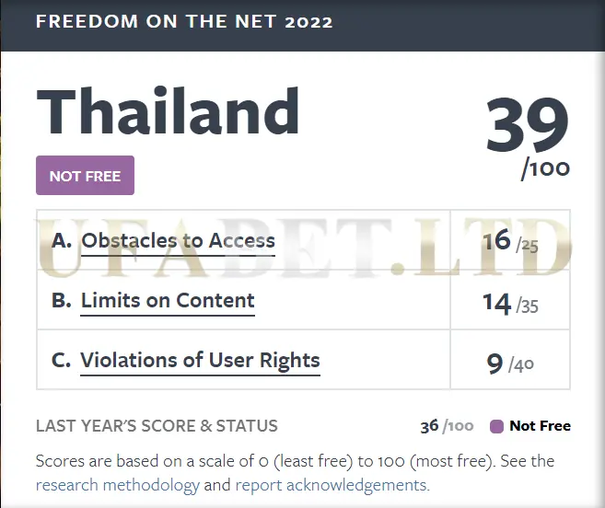This screenshot has height=508, width=605.
Task: Click the 9/40 score for User Rights
Action: 510,364
